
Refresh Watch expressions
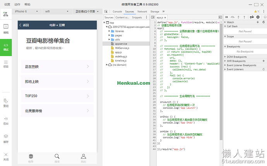tap(264, 22)
